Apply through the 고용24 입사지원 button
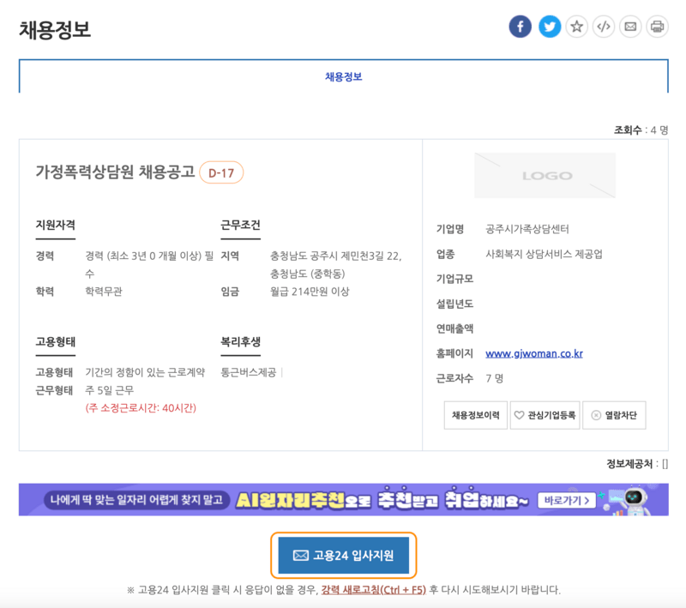 (x=342, y=554)
